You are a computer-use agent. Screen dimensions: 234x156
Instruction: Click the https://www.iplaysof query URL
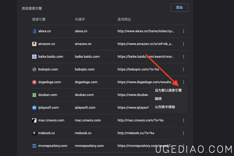click(133, 107)
